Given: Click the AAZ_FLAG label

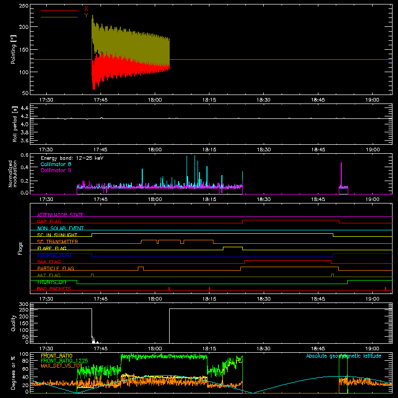Looking at the screenshot, I should [49, 275].
